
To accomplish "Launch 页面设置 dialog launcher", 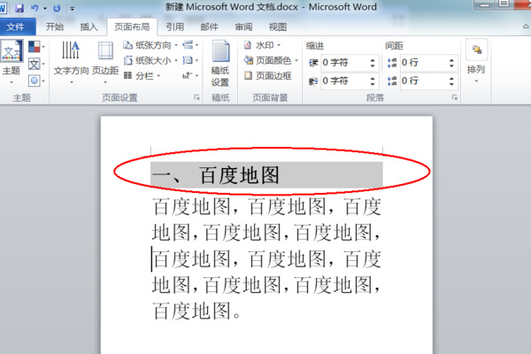I will coord(196,97).
